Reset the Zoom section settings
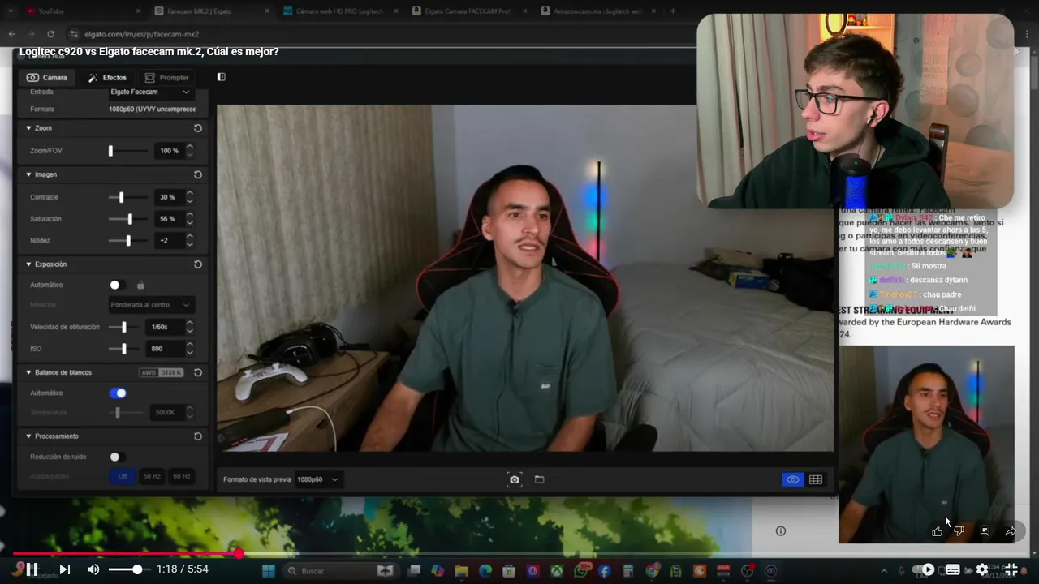This screenshot has width=1039, height=584. [198, 128]
